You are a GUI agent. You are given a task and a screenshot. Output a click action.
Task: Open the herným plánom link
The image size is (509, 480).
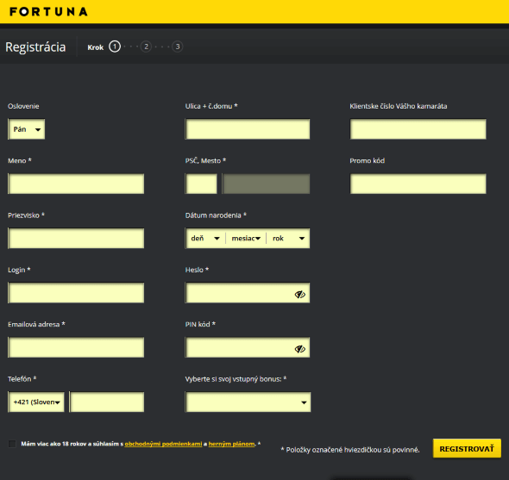pyautogui.click(x=232, y=444)
